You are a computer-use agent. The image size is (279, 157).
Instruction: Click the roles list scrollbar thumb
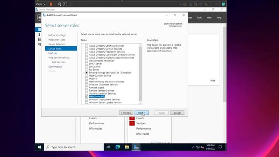(140, 74)
